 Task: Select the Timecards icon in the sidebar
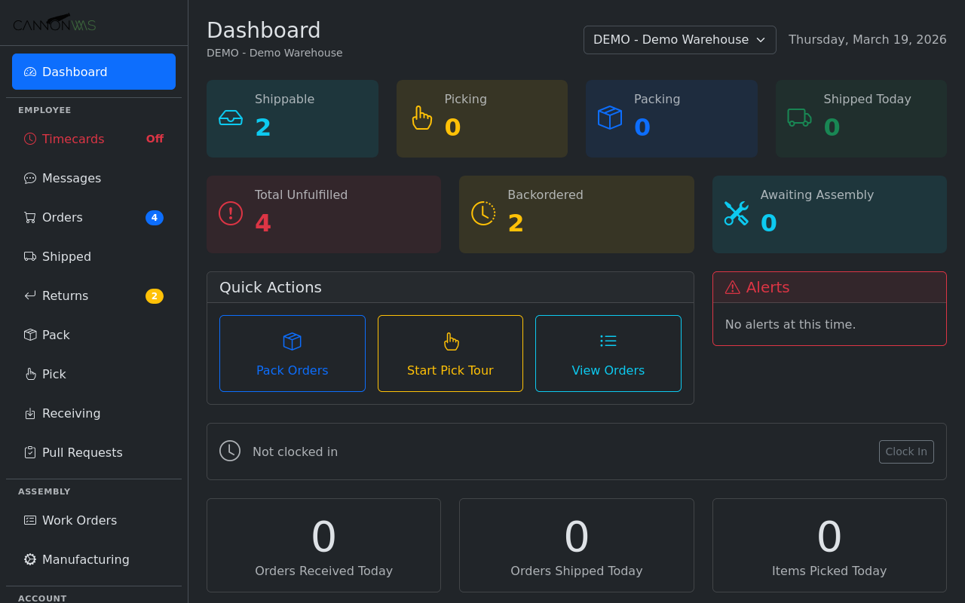tap(29, 139)
